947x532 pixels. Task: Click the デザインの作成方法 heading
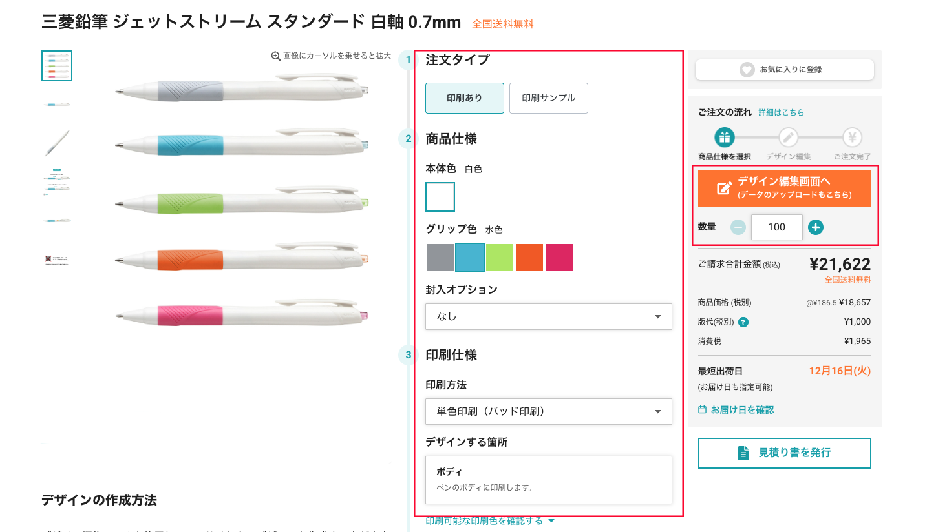pos(99,500)
